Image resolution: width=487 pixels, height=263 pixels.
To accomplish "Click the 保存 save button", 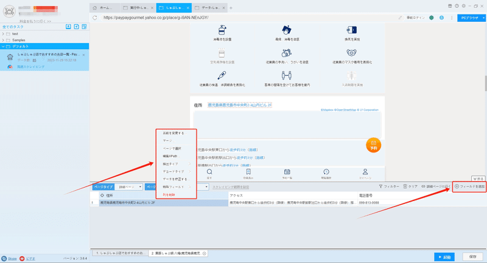I will 473,257.
